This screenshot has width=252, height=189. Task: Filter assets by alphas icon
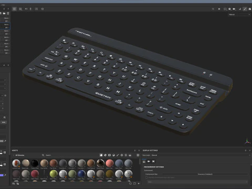pos(122,155)
